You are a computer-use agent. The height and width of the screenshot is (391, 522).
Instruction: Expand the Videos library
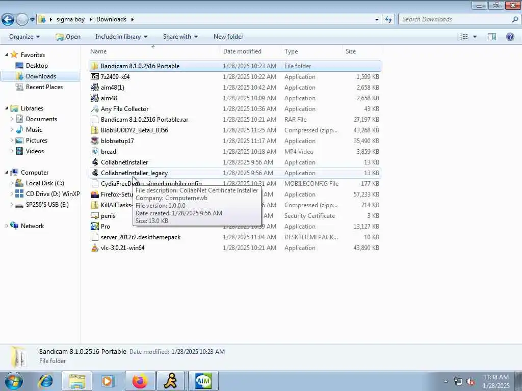coord(12,151)
